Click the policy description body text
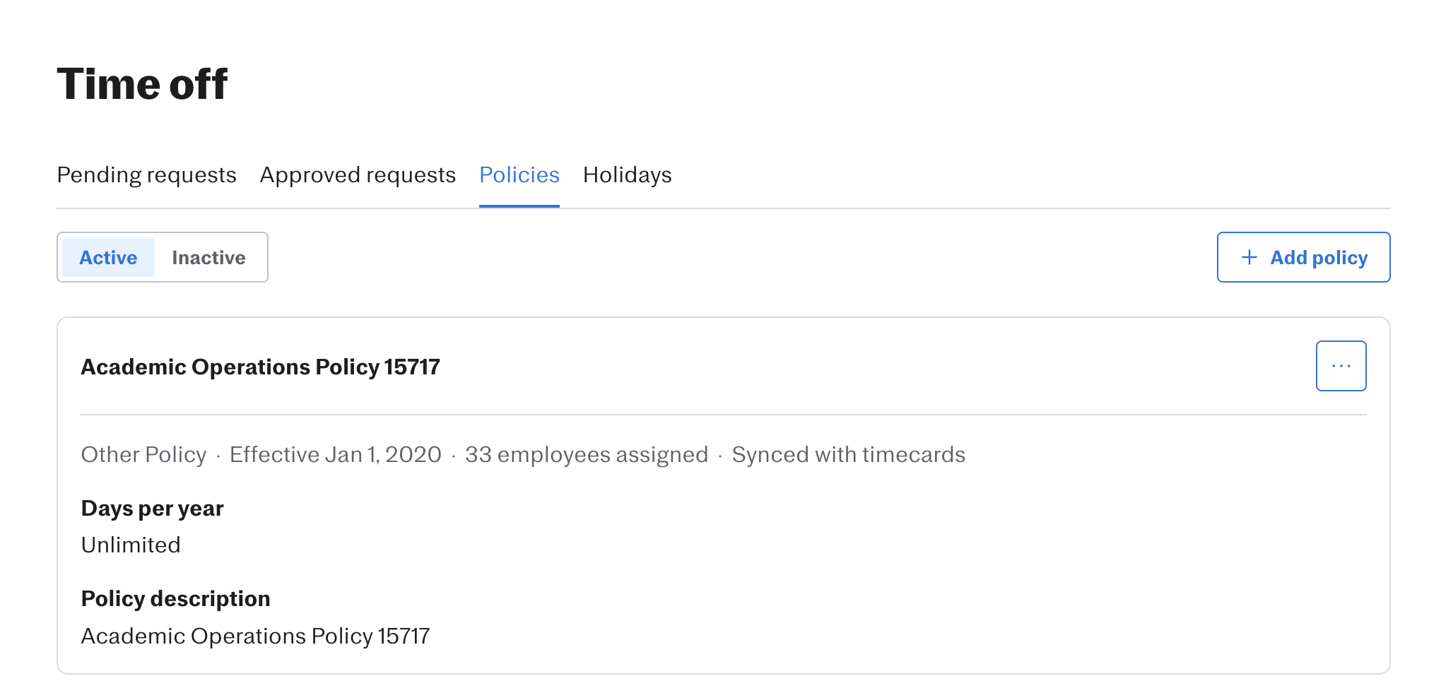Image resolution: width=1429 pixels, height=681 pixels. [x=255, y=636]
